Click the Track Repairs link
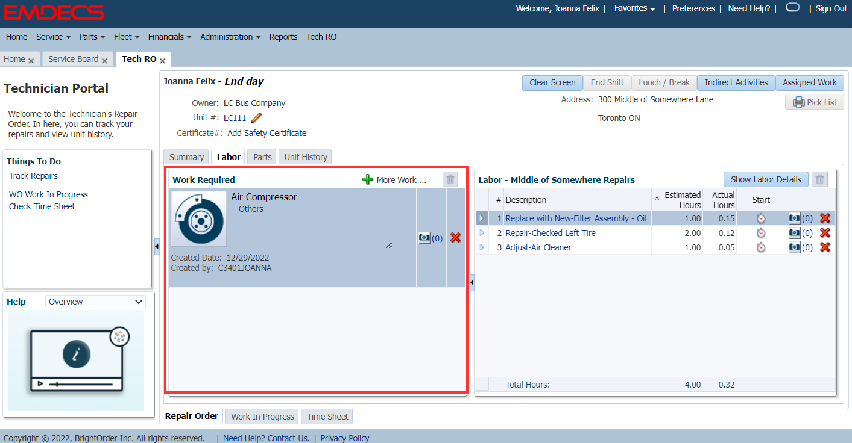Screen dimensions: 852x443 [33, 176]
